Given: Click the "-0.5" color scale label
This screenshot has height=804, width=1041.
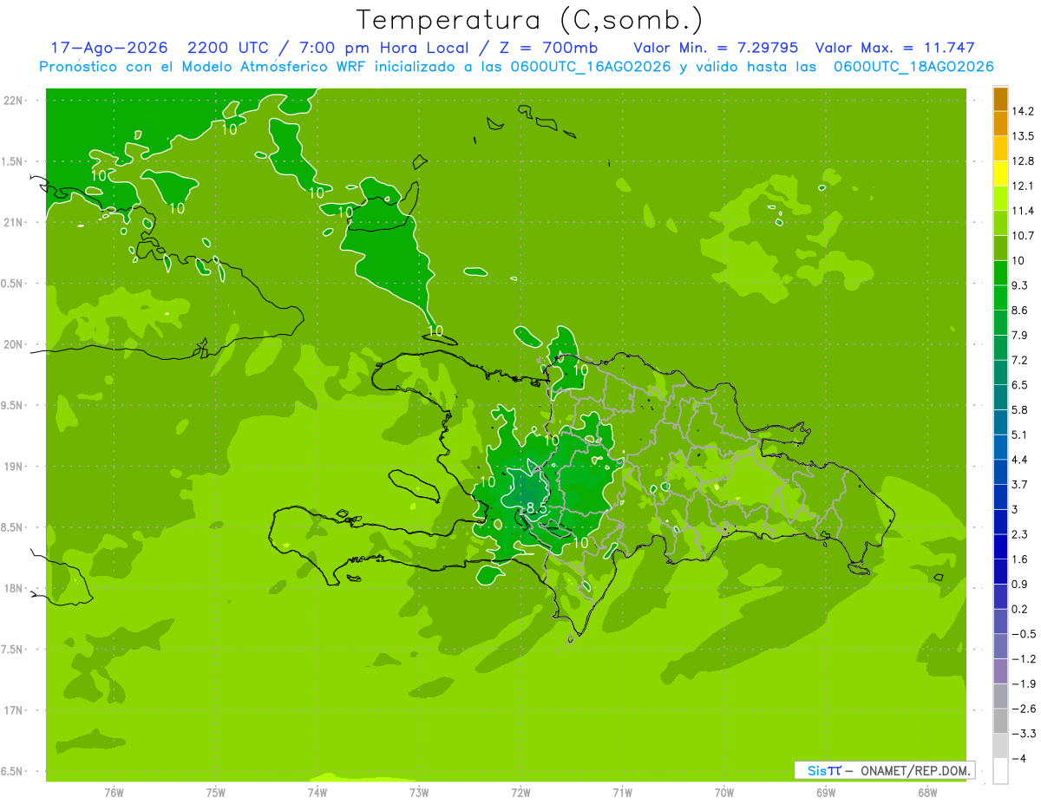Looking at the screenshot, I should (x=1024, y=634).
